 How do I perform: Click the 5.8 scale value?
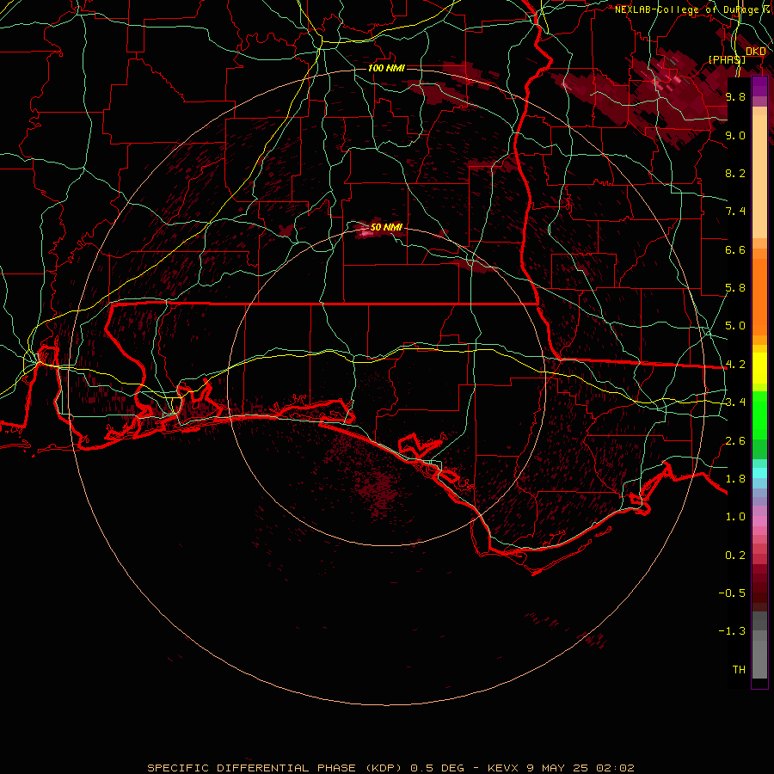pyautogui.click(x=735, y=288)
